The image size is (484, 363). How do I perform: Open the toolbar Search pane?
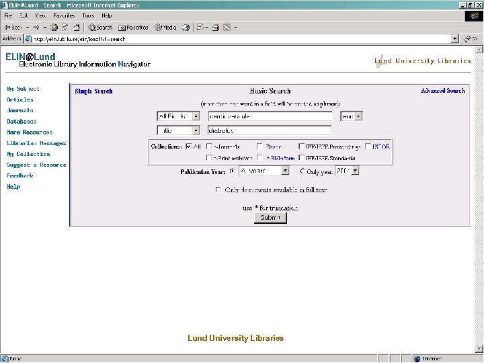coord(100,28)
